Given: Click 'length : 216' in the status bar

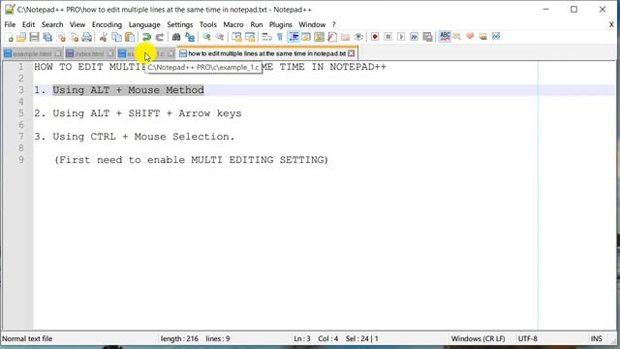Looking at the screenshot, I should click(179, 338).
